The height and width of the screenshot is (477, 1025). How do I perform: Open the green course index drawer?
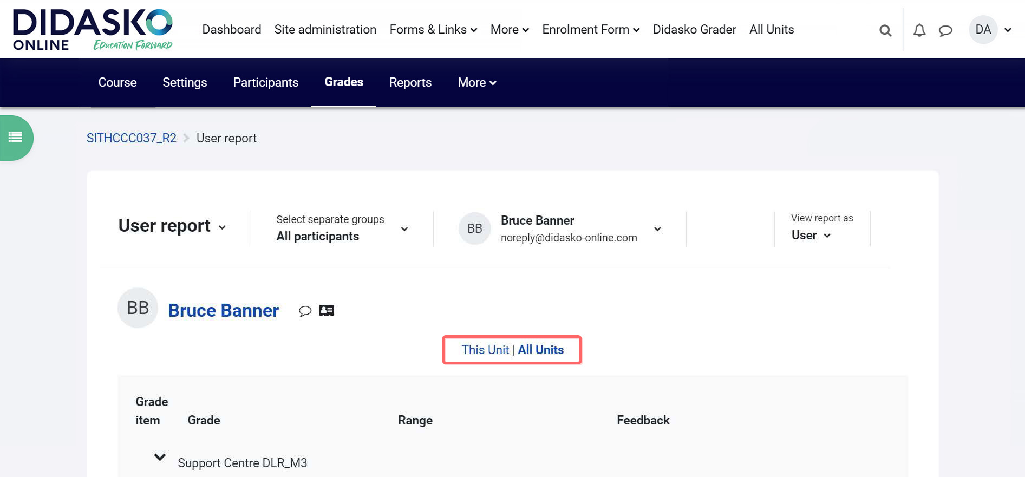tap(16, 138)
